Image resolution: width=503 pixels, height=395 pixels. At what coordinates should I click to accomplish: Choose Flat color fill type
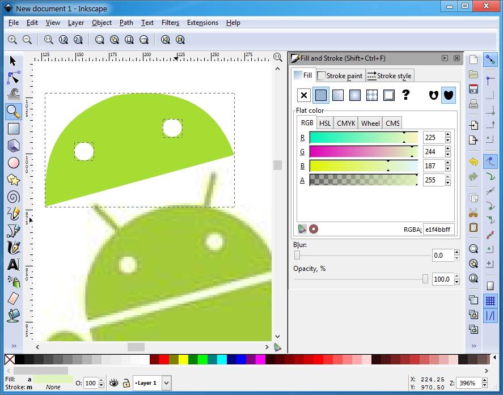click(321, 95)
